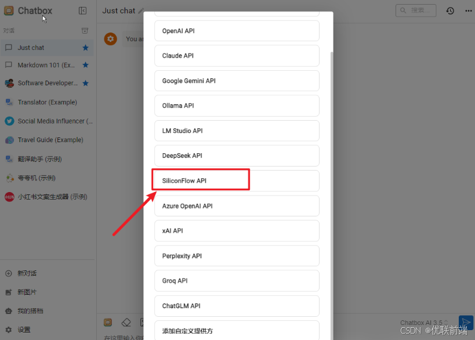Open Travel Guide (Example) conversation
475x340 pixels.
47,140
